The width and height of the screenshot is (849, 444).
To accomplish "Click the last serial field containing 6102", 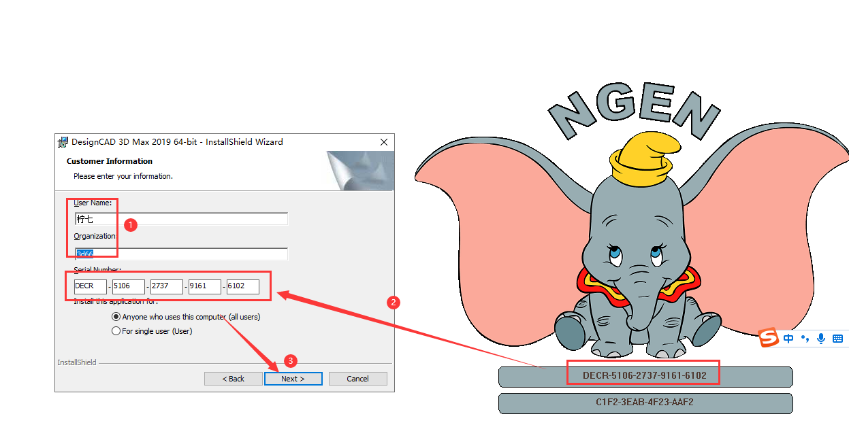I will point(243,286).
